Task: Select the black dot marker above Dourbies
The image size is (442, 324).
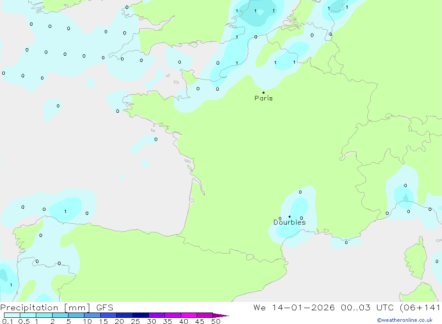Action: point(290,217)
